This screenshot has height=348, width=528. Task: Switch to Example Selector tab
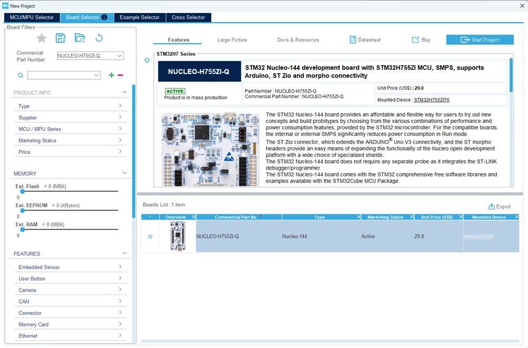click(x=139, y=17)
